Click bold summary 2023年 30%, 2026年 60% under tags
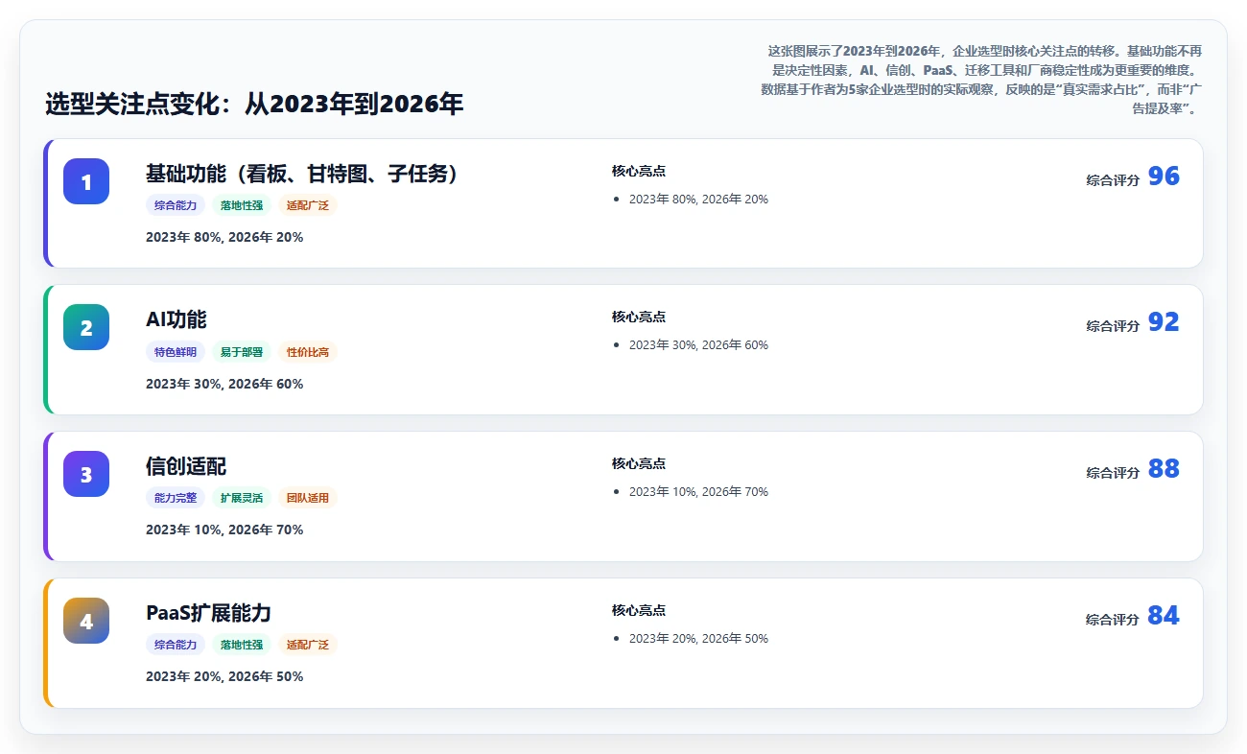 [x=224, y=384]
